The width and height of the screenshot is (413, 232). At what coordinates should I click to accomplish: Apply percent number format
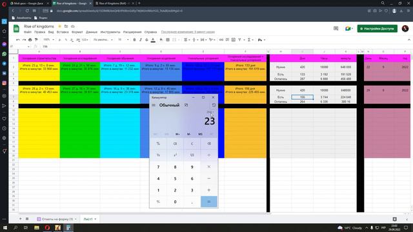pos(66,40)
